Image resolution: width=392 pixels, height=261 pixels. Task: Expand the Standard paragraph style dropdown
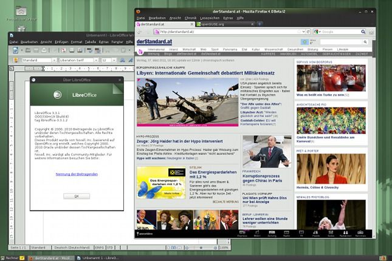[x=54, y=60]
